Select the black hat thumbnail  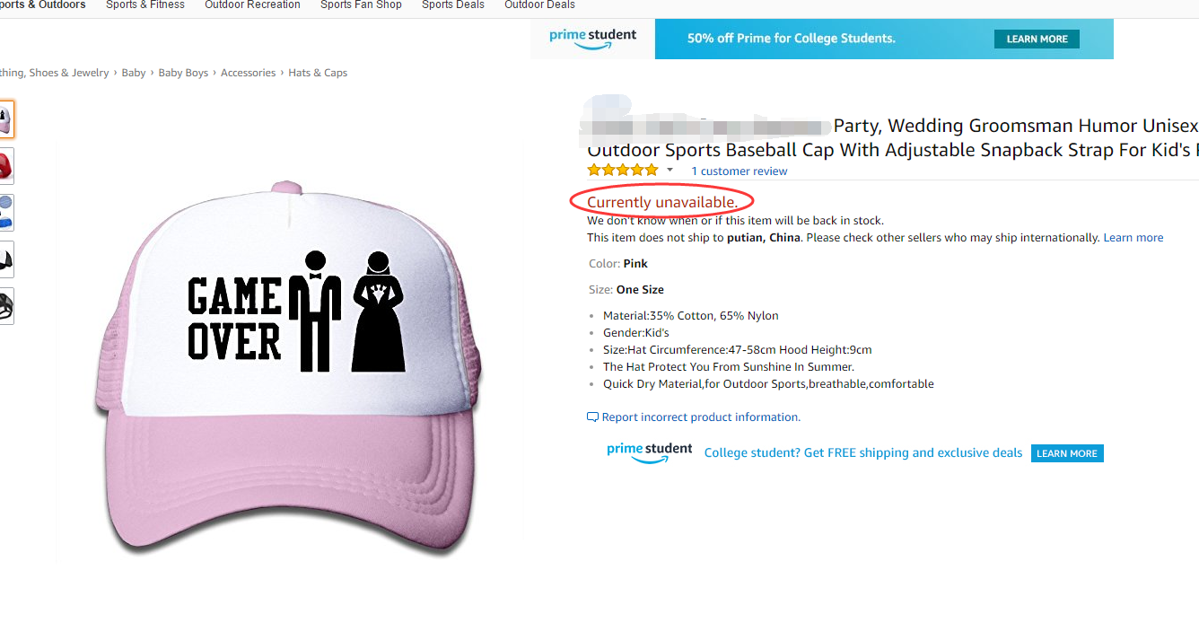(6, 259)
